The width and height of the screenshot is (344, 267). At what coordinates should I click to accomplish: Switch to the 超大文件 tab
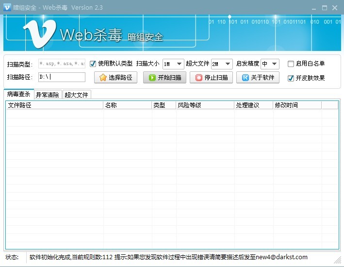click(77, 95)
